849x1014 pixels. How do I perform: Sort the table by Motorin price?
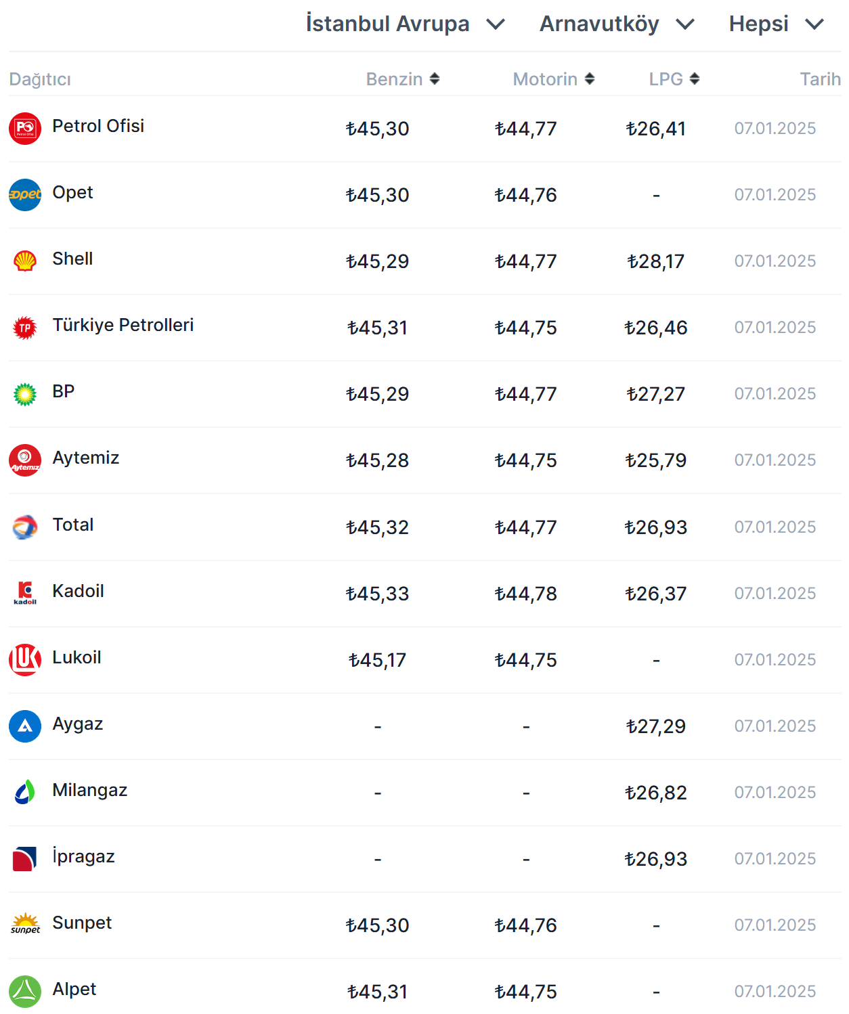tap(553, 79)
